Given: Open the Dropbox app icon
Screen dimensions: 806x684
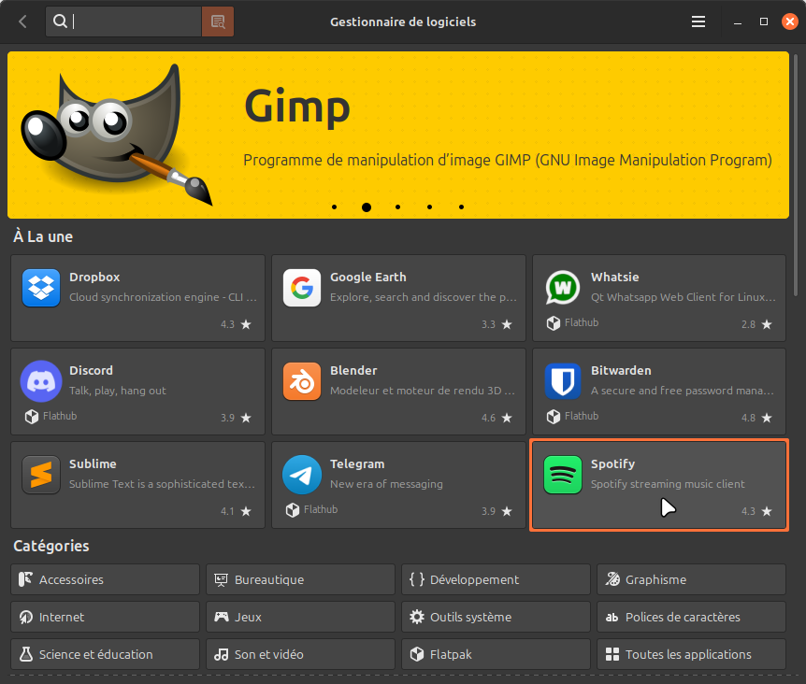Looking at the screenshot, I should point(41,288).
